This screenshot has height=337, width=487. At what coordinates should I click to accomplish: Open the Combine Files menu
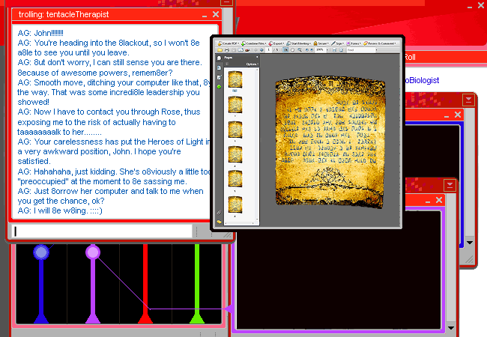[x=255, y=43]
